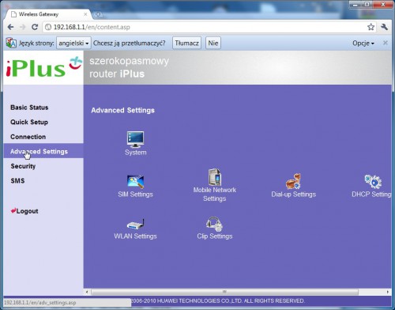Open the SIM Settings icon
This screenshot has width=395, height=310.
[x=135, y=182]
